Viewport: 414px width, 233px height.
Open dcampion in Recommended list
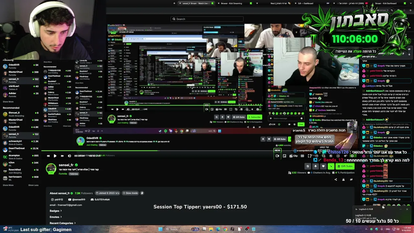pos(21,157)
